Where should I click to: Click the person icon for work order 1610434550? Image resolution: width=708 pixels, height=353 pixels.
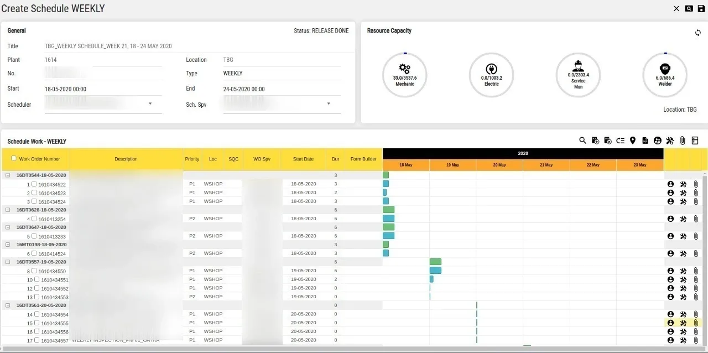click(670, 271)
